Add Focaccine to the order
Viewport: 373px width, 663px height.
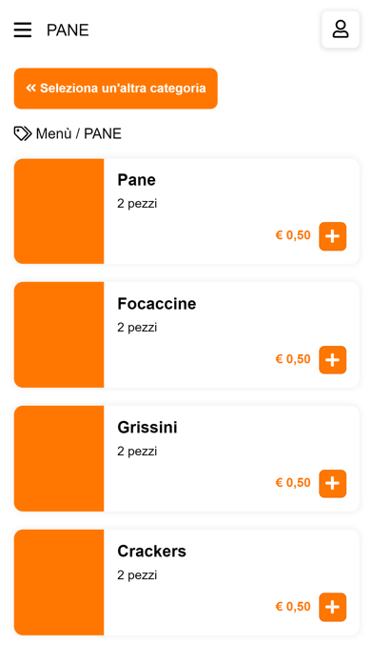click(332, 360)
